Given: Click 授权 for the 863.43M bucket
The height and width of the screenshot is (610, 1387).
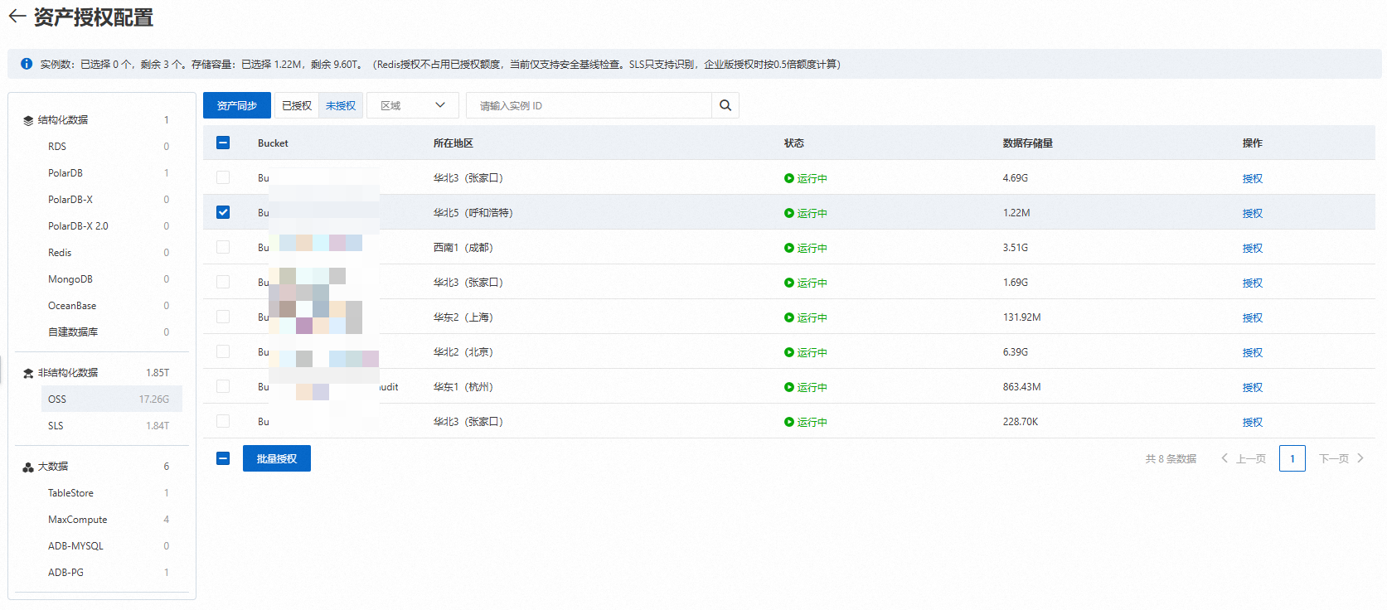Looking at the screenshot, I should (1252, 387).
